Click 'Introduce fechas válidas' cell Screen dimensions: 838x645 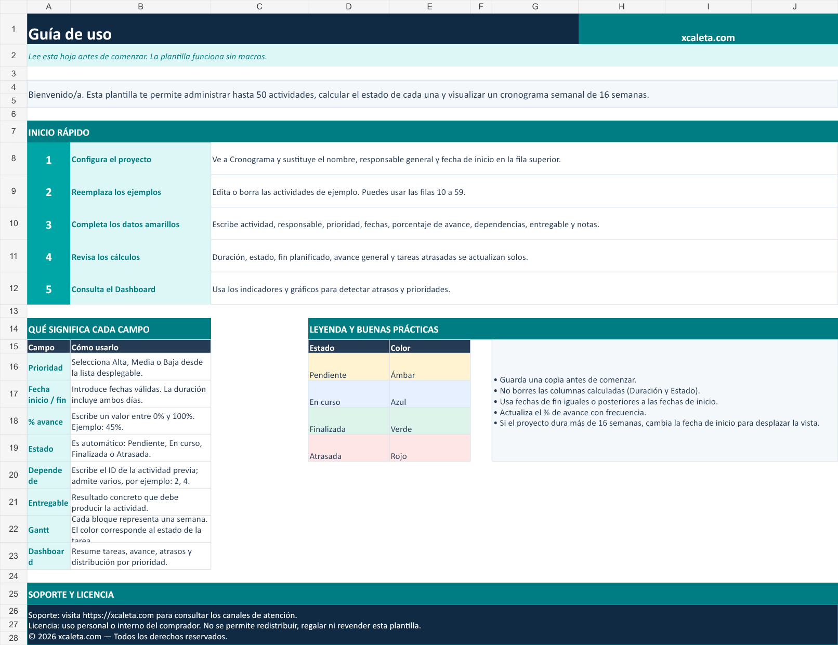(140, 394)
